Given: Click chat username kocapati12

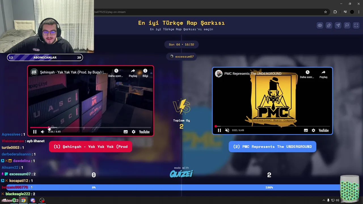Looking at the screenshot, I should (19, 181).
